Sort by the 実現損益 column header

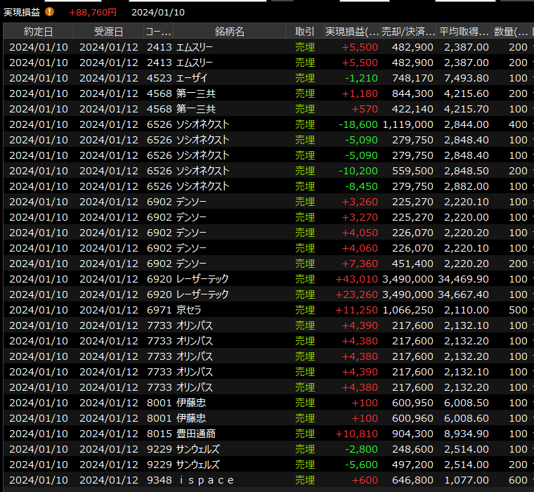pos(352,32)
